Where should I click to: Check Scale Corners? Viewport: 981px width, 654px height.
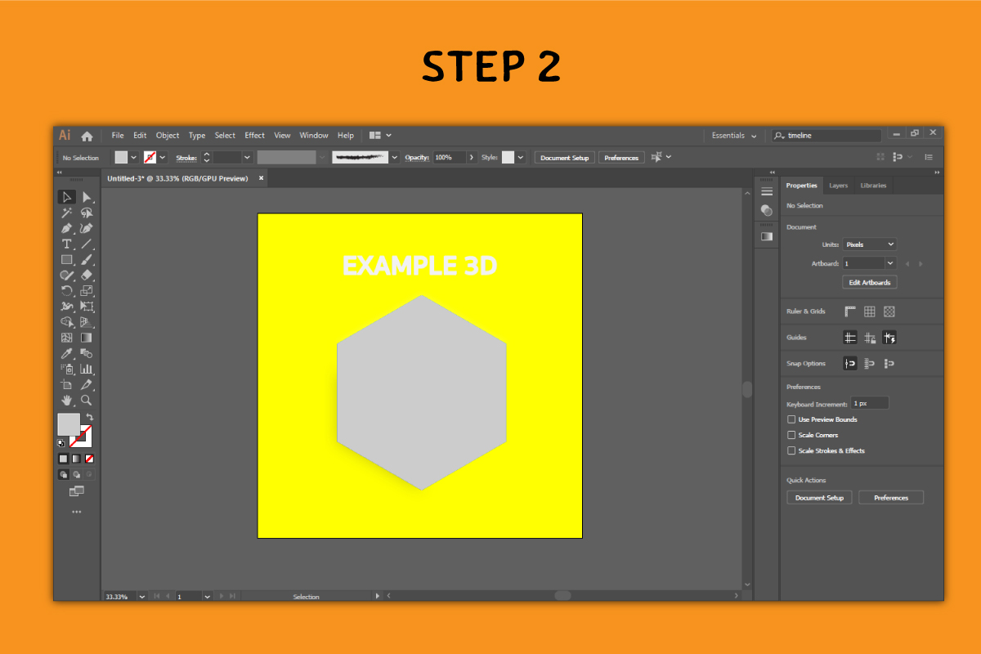pos(791,435)
